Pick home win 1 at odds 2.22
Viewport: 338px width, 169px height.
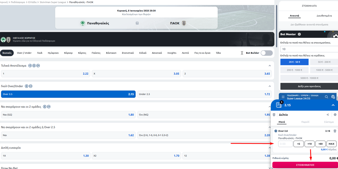[x=46, y=73]
